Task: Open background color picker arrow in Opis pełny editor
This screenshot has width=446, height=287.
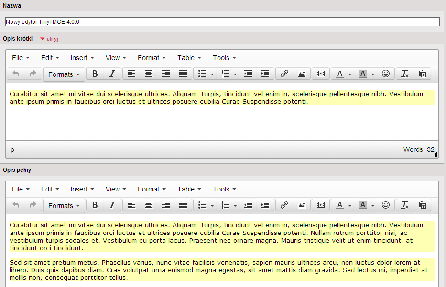Action: coord(373,206)
